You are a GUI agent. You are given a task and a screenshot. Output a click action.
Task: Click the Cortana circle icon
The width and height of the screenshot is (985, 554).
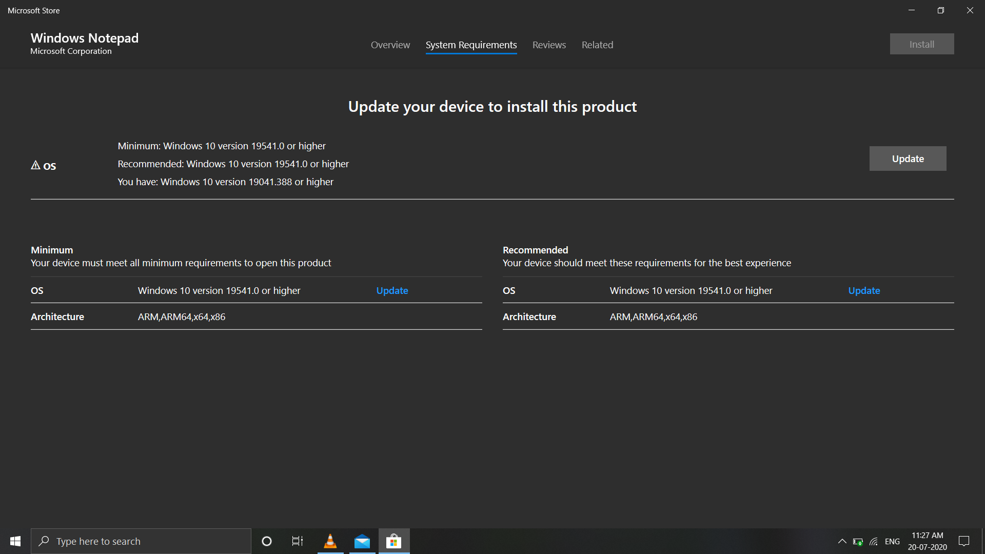[x=267, y=541]
